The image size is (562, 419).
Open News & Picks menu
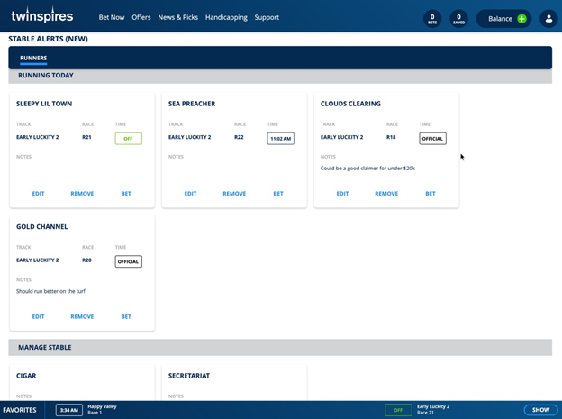[x=177, y=17]
